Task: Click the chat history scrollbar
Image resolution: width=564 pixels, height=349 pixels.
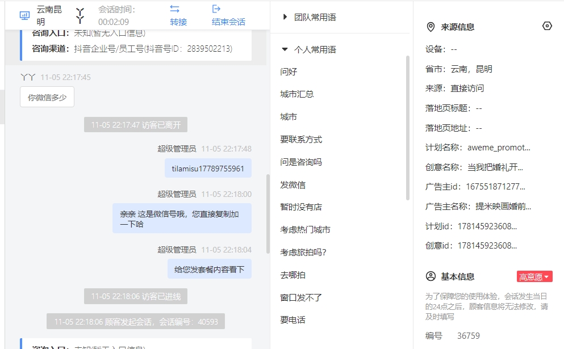Action: point(268,214)
